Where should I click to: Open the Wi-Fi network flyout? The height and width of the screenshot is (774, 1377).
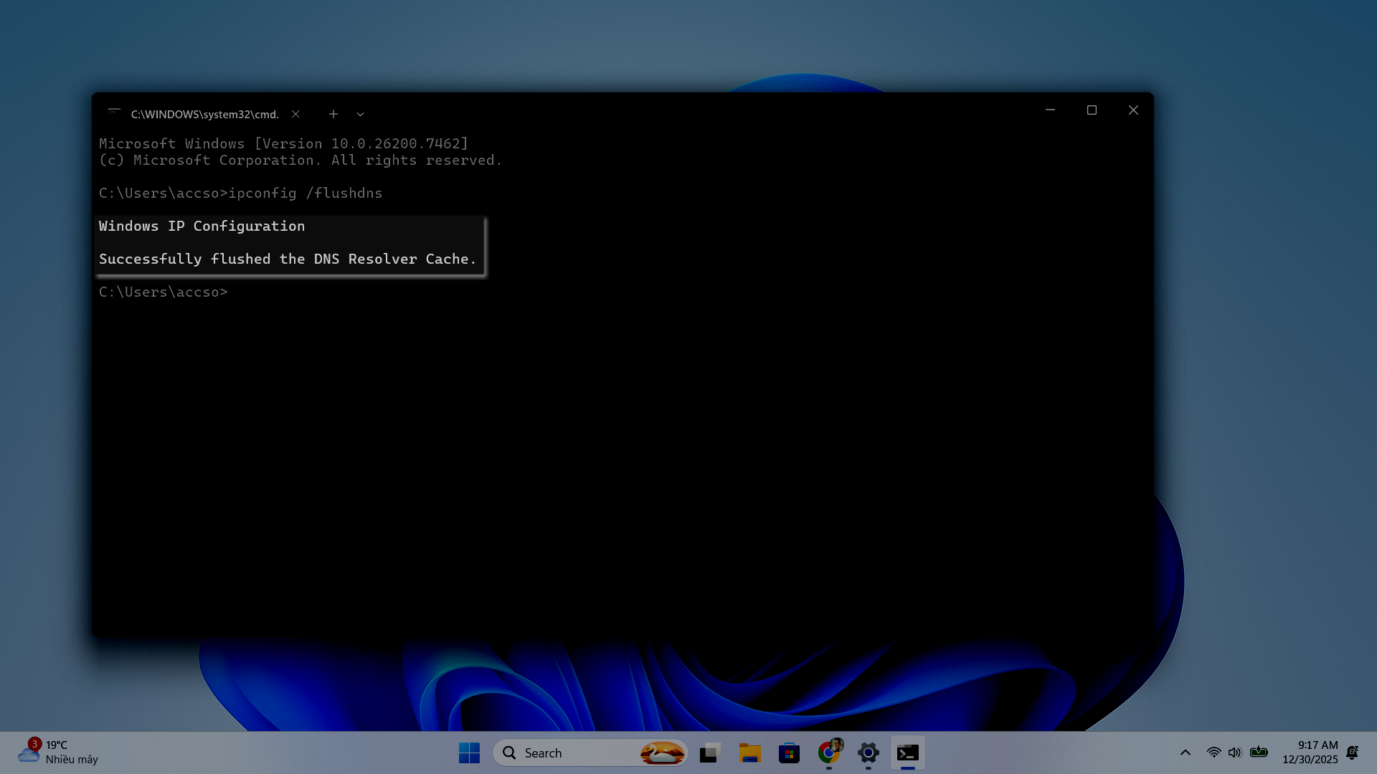click(1213, 752)
